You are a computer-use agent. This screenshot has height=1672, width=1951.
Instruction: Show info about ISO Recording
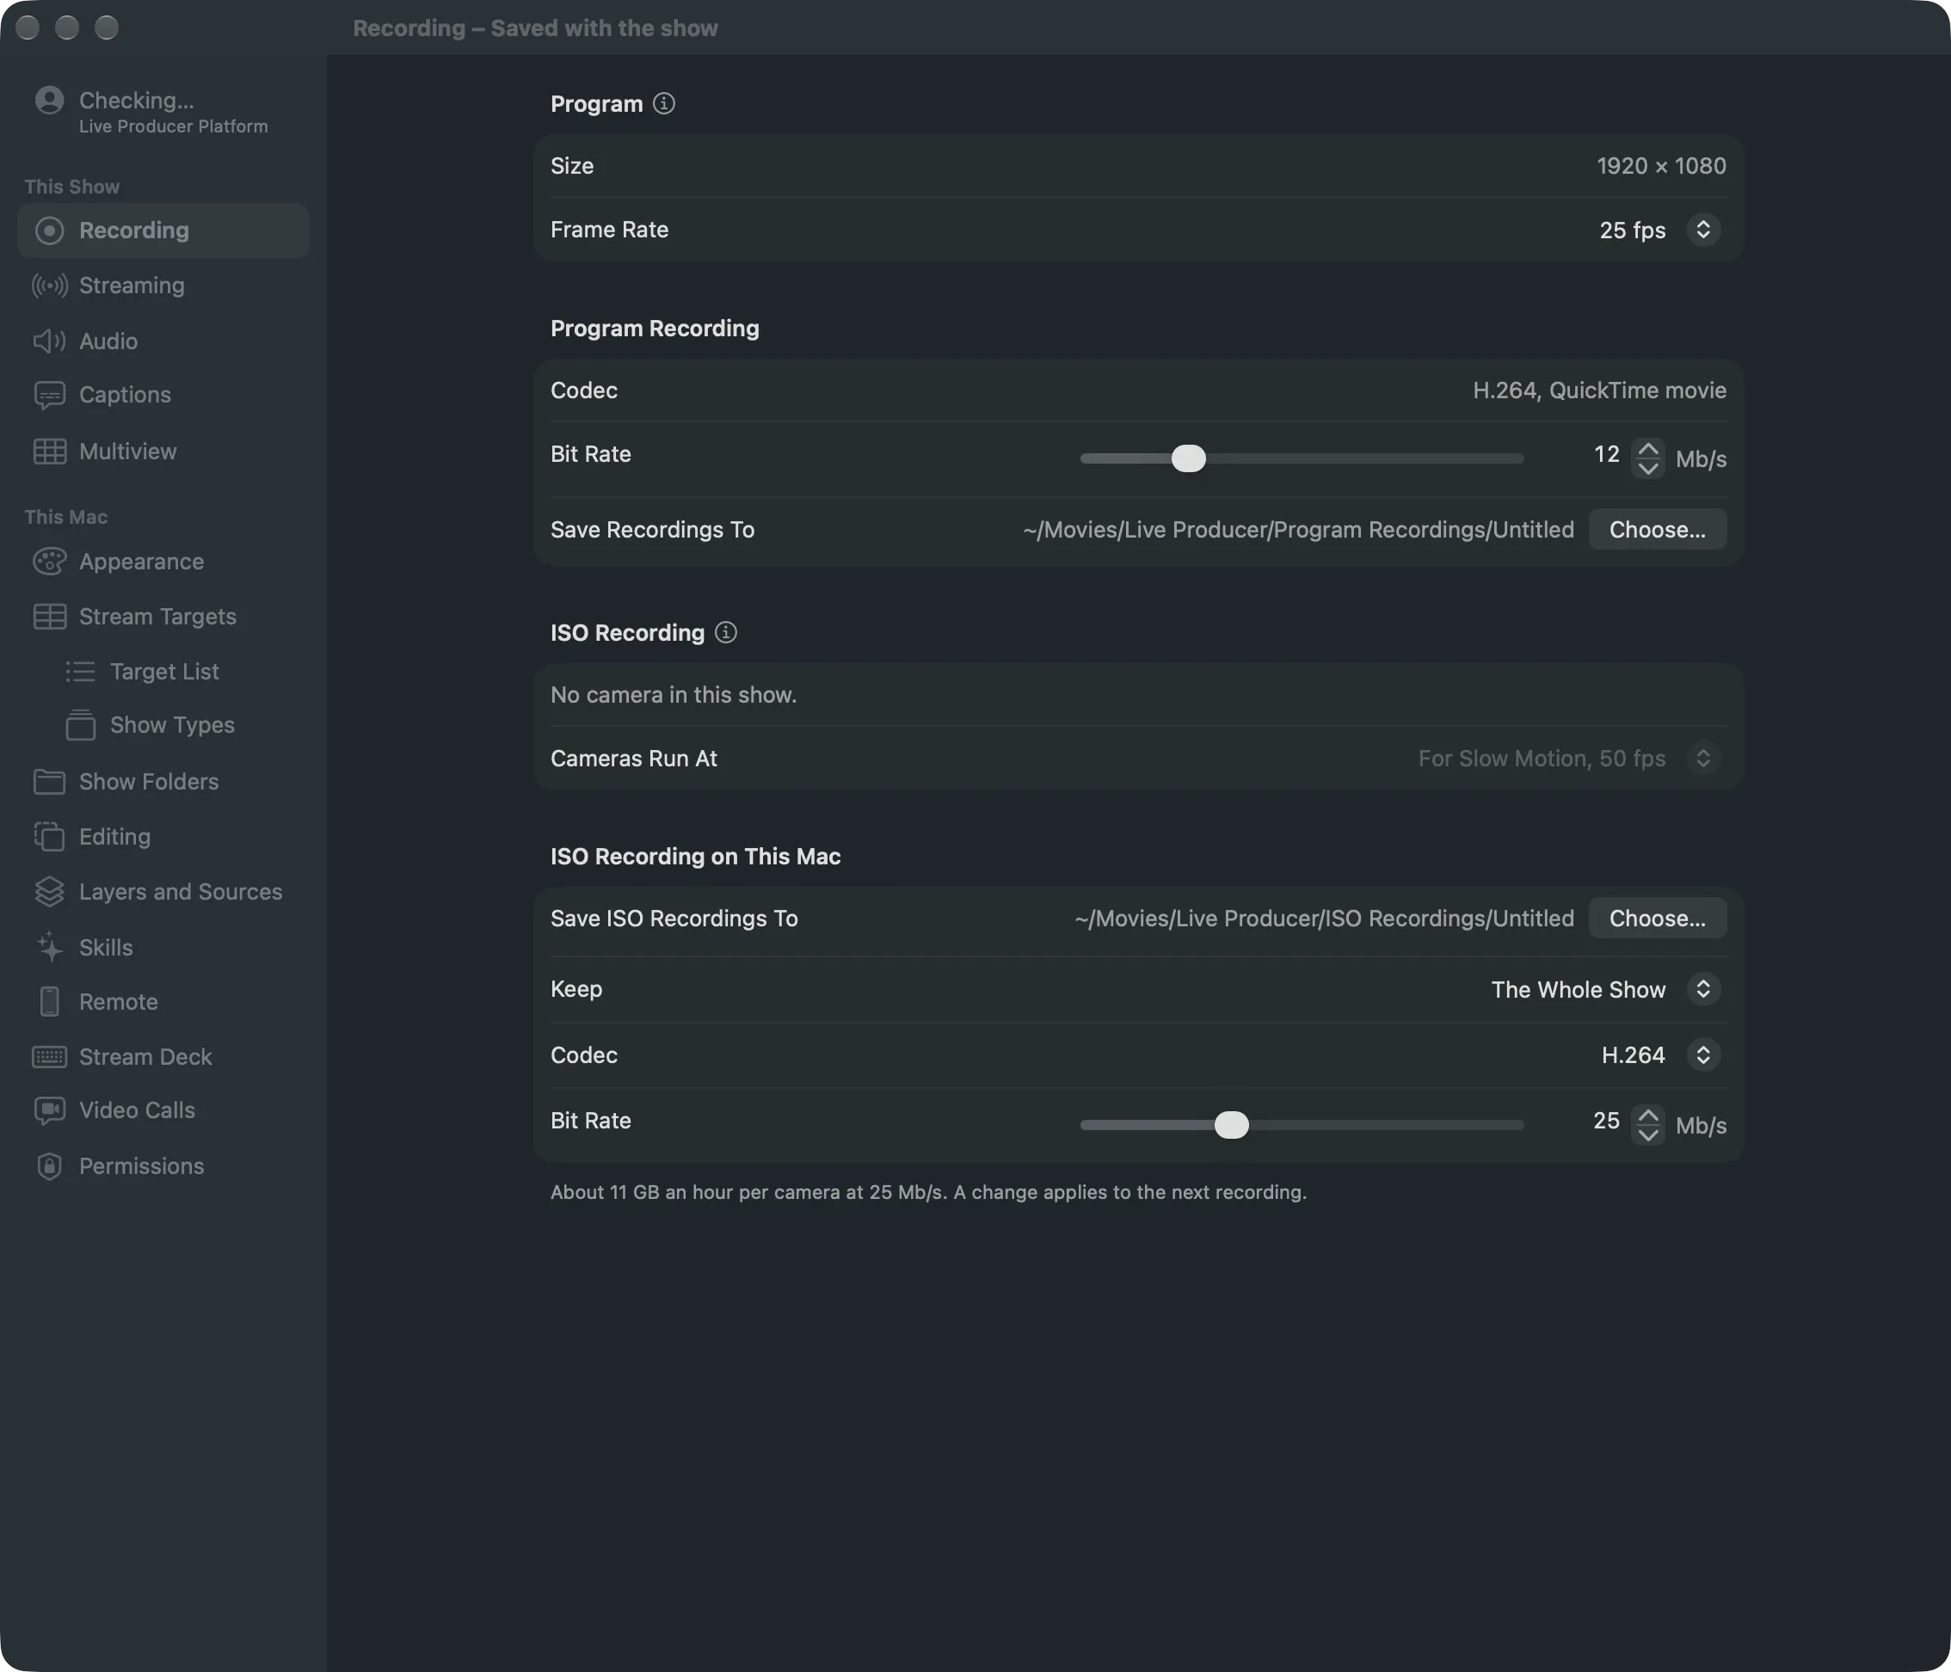click(x=726, y=633)
